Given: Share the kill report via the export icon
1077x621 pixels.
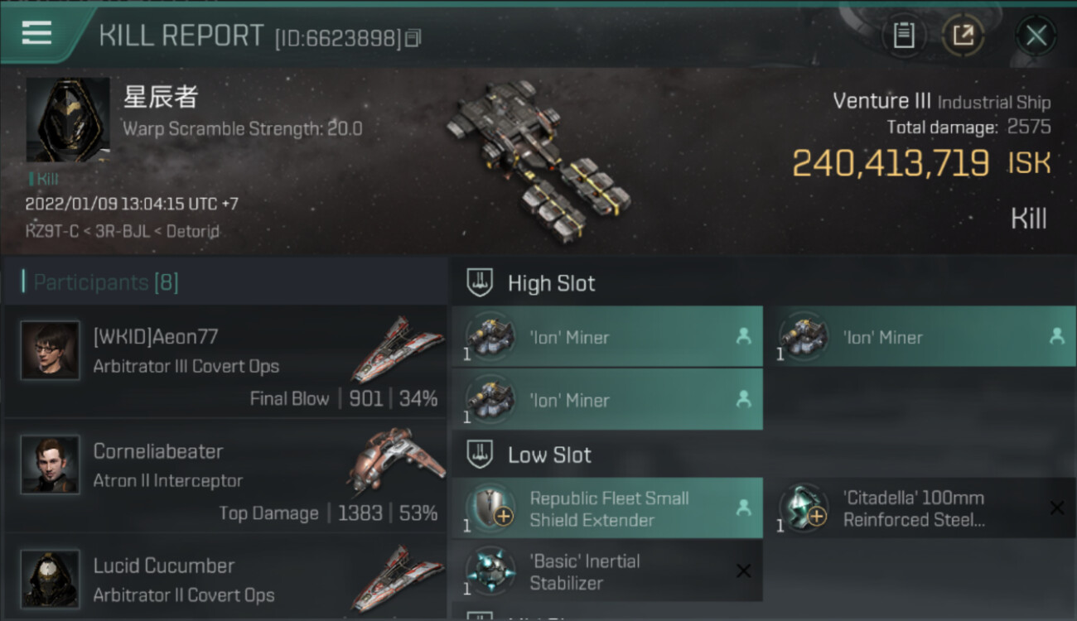Looking at the screenshot, I should [963, 36].
